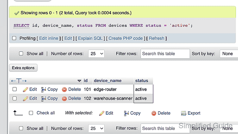This screenshot has height=134, width=238.
Task: Click the pencil Edit icon beside With selected
Action: tap(102, 113)
